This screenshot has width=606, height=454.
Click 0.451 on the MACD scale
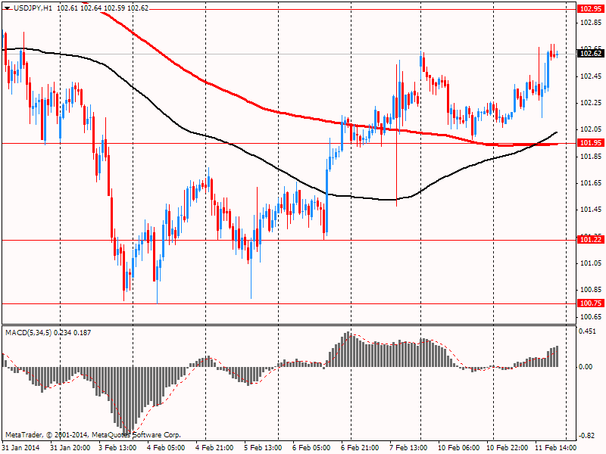[x=586, y=331]
